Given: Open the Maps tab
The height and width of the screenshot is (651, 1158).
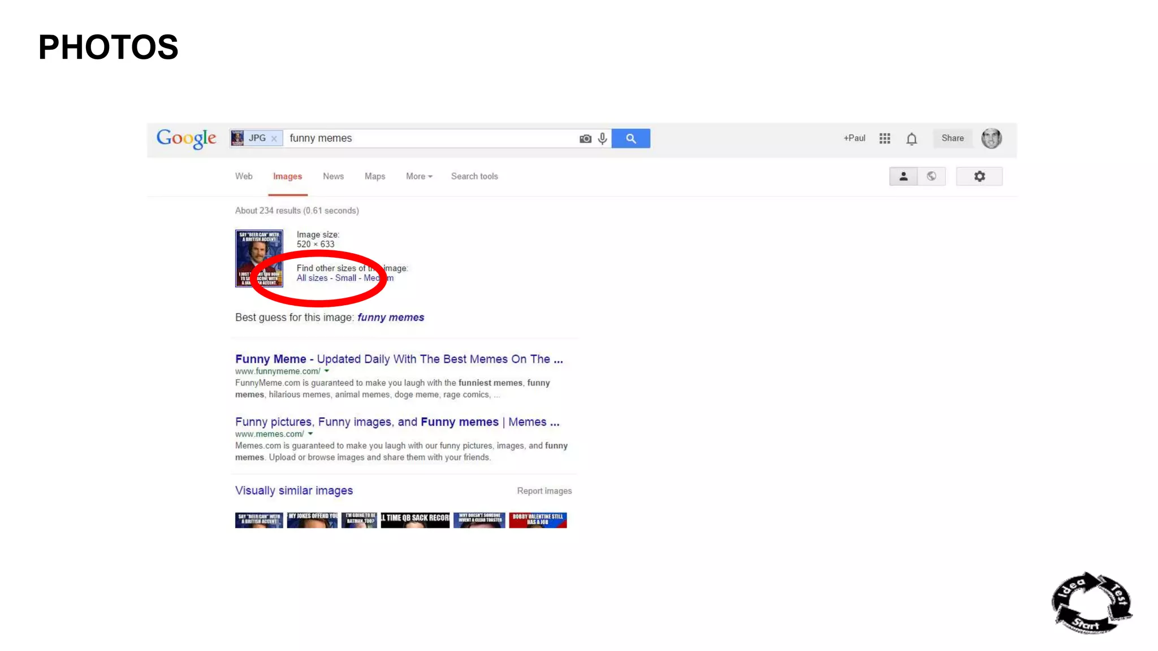Looking at the screenshot, I should pyautogui.click(x=375, y=176).
